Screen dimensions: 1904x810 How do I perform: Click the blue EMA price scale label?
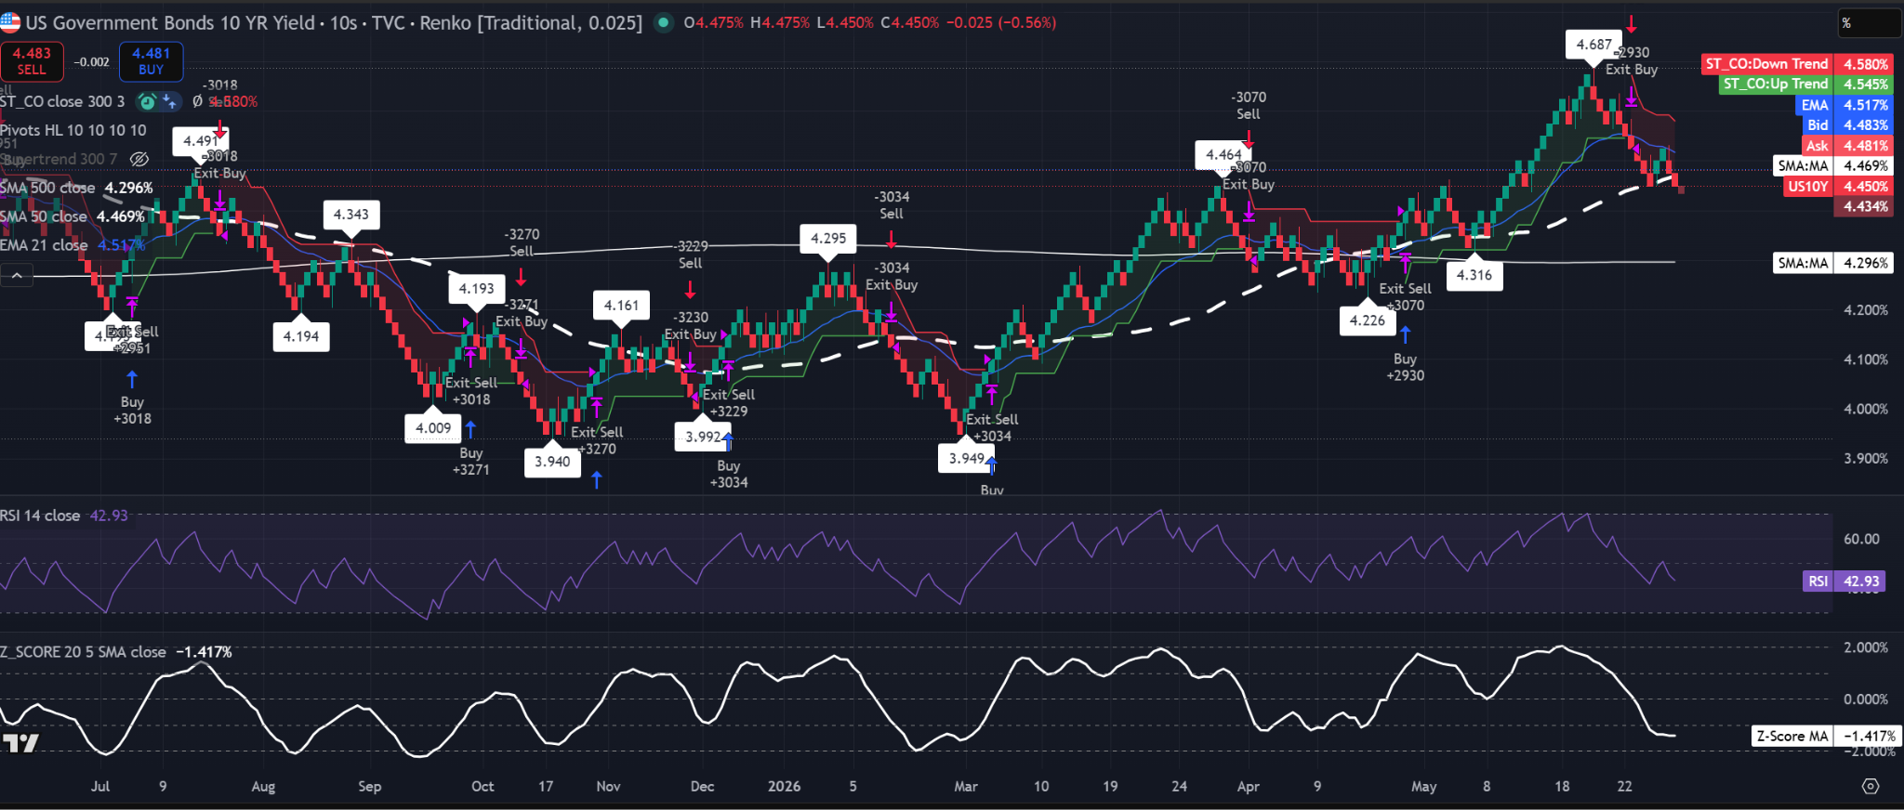pyautogui.click(x=1843, y=105)
